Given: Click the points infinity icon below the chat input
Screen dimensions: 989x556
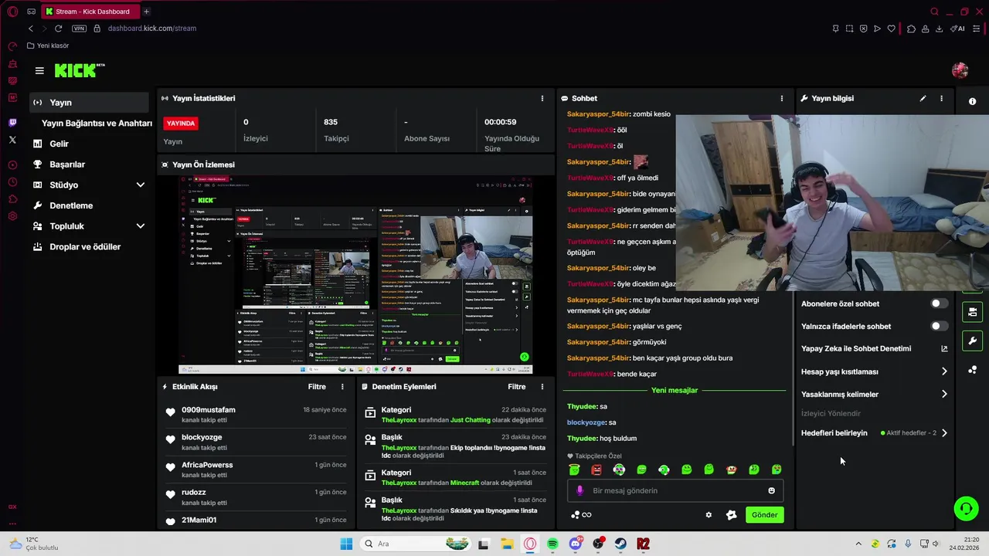Looking at the screenshot, I should (581, 515).
